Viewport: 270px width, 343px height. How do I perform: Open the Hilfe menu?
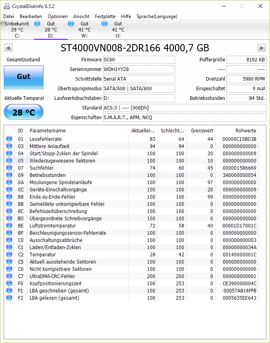click(x=126, y=16)
